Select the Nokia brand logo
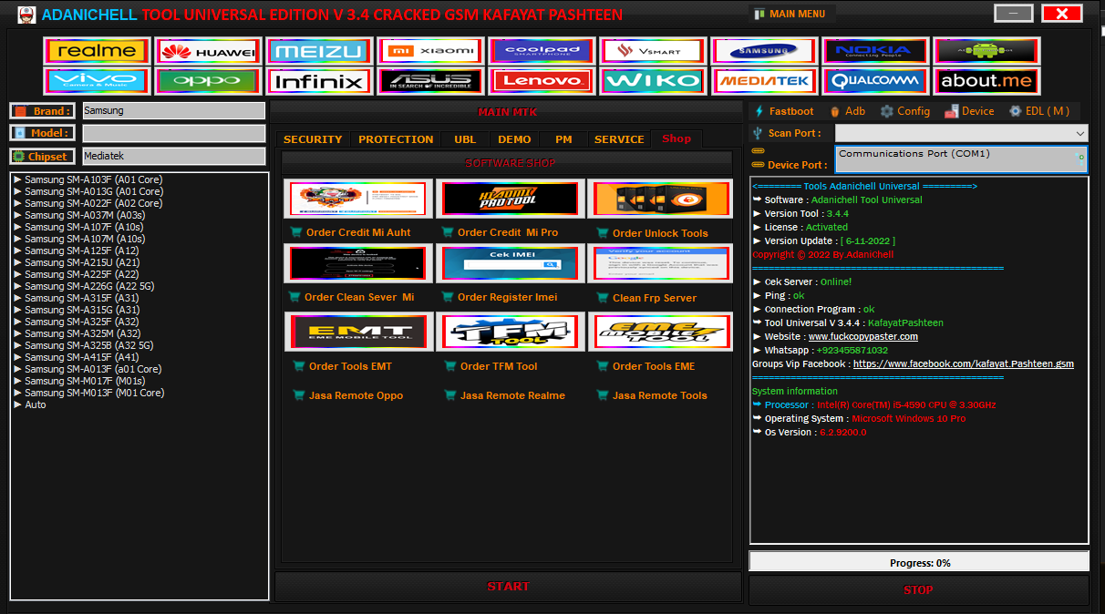This screenshot has width=1105, height=614. tap(875, 51)
